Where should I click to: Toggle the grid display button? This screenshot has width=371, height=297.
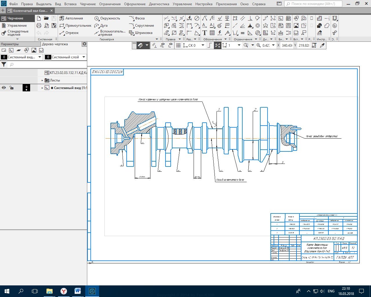[178, 46]
